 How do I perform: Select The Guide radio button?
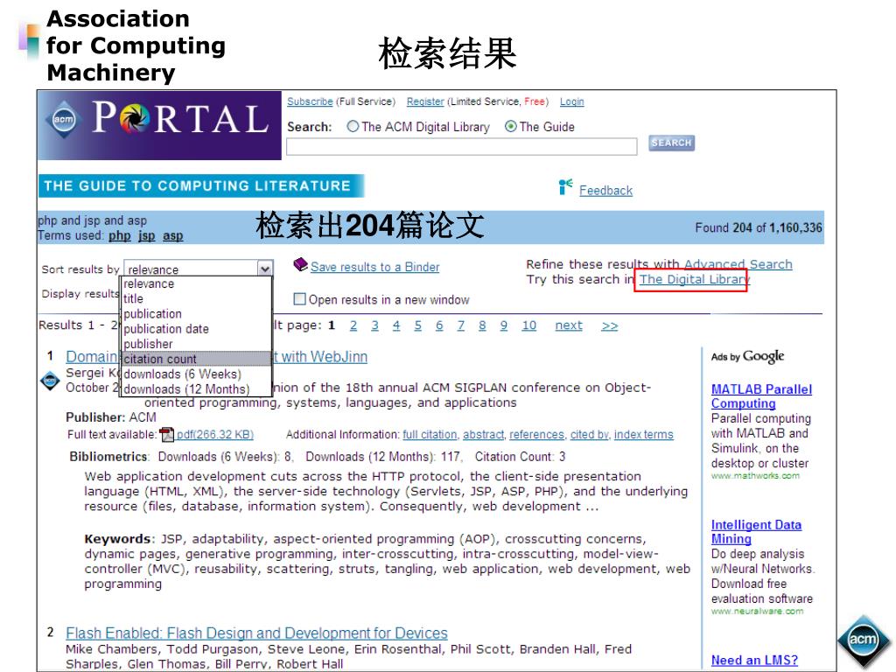tap(511, 126)
